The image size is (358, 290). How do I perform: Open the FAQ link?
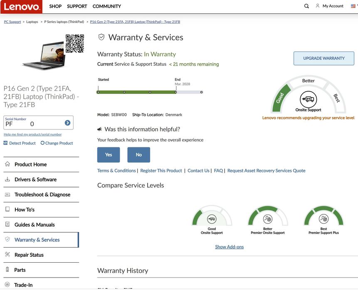click(x=218, y=171)
